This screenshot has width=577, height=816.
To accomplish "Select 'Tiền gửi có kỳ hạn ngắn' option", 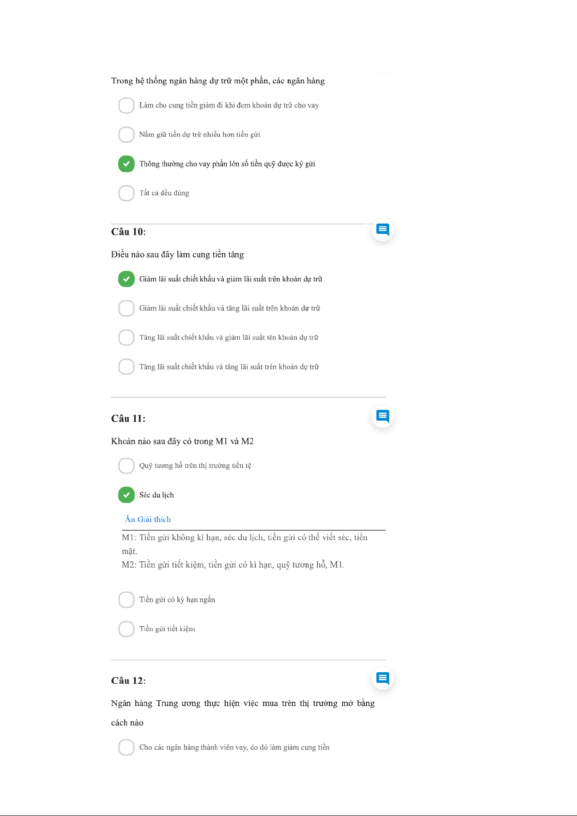I will tap(126, 600).
